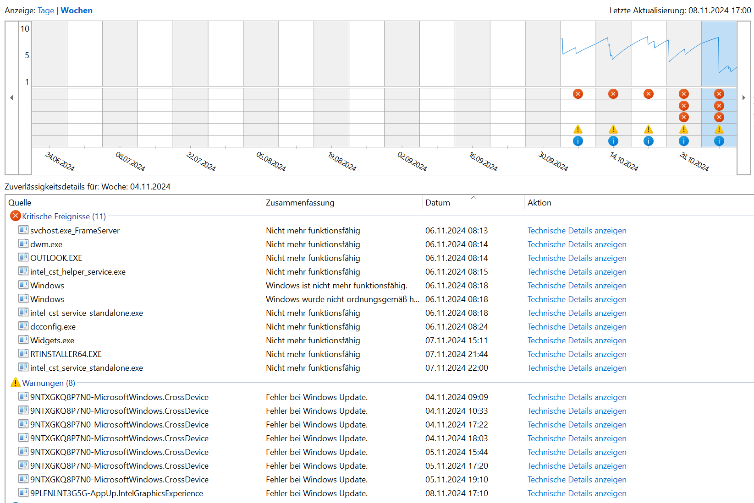Select the dwm.exe source entry
Screen dimensions: 754x503
click(46, 244)
